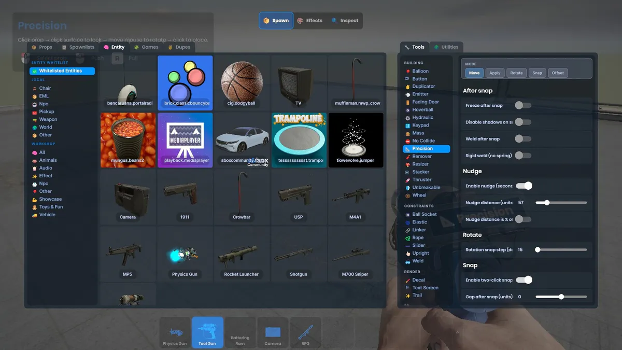Adjust the Nudge distance slider
Image resolution: width=622 pixels, height=350 pixels.
click(x=561, y=203)
